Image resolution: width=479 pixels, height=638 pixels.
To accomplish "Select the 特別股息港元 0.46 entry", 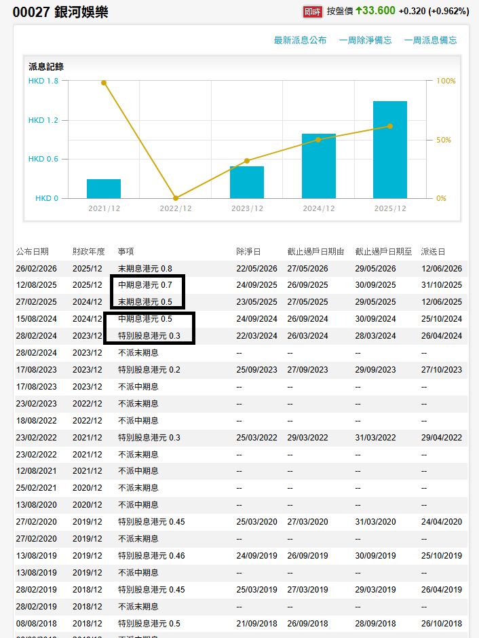I will point(151,556).
